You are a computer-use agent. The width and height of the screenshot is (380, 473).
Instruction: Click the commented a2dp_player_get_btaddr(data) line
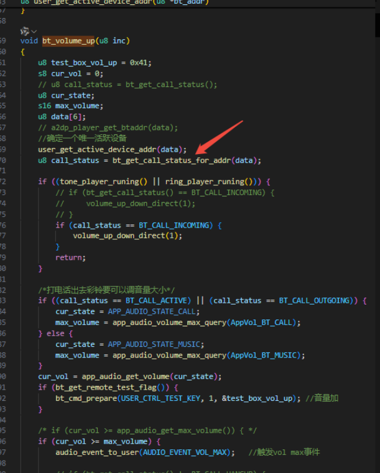click(x=108, y=127)
